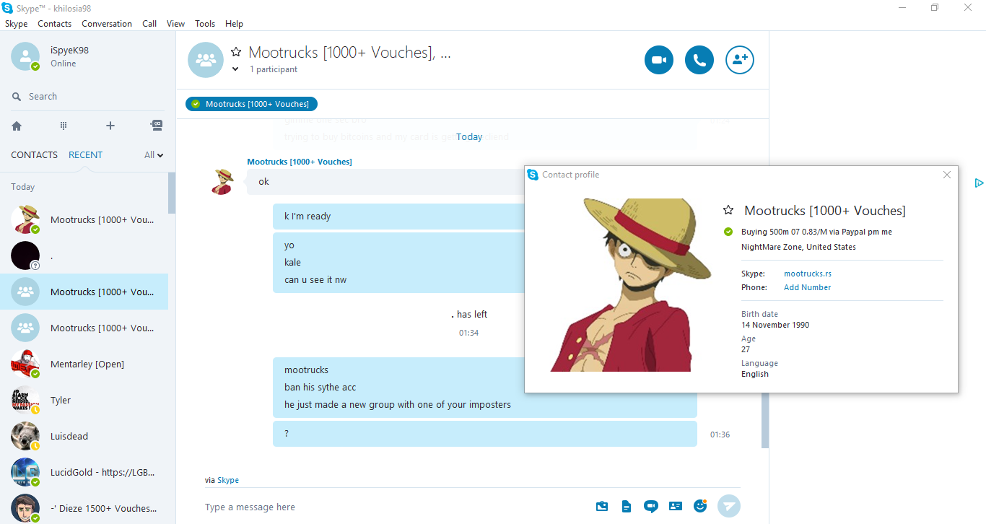Open the All filter dropdown

pos(154,154)
